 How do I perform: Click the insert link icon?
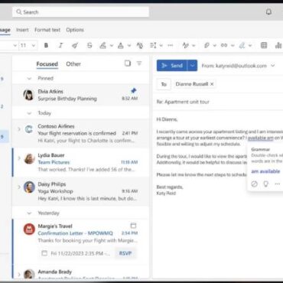(x=224, y=45)
